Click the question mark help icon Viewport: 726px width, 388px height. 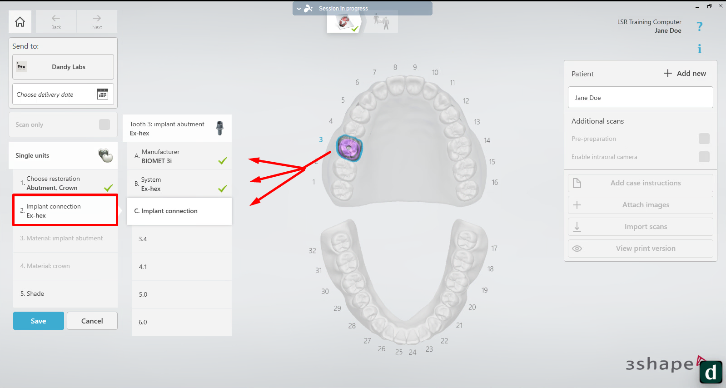coord(699,27)
